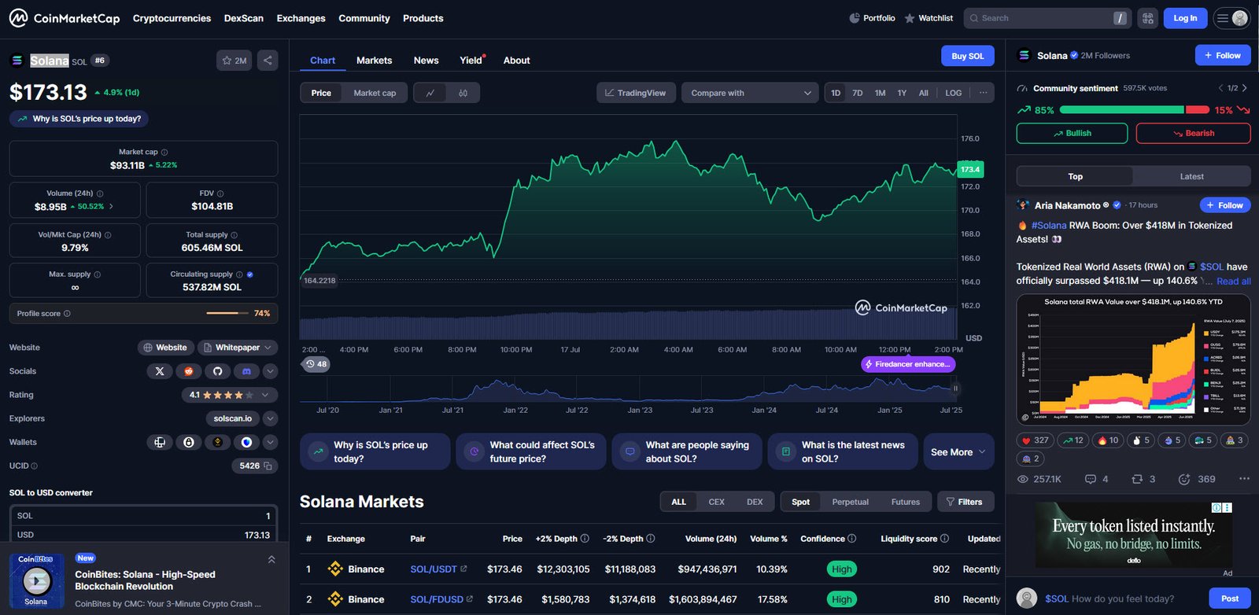This screenshot has width=1259, height=615.
Task: Open the Reddit social link
Action: point(188,371)
